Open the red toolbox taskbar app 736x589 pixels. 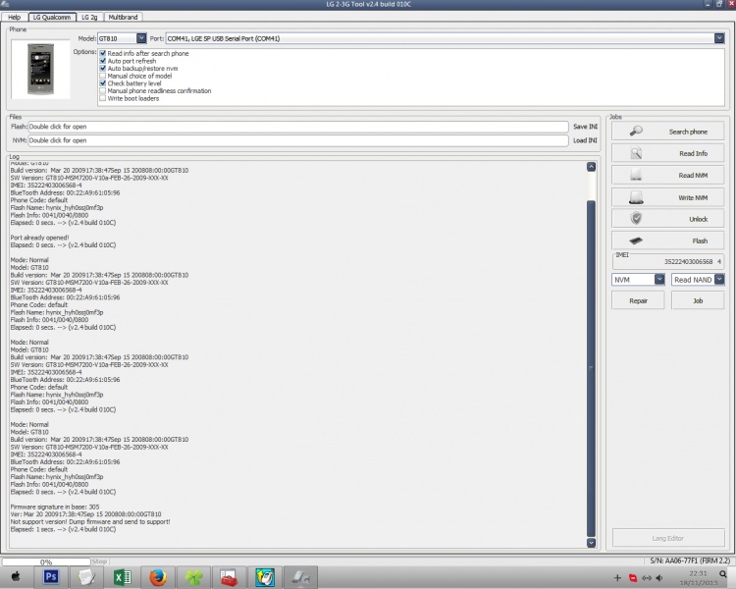(229, 577)
